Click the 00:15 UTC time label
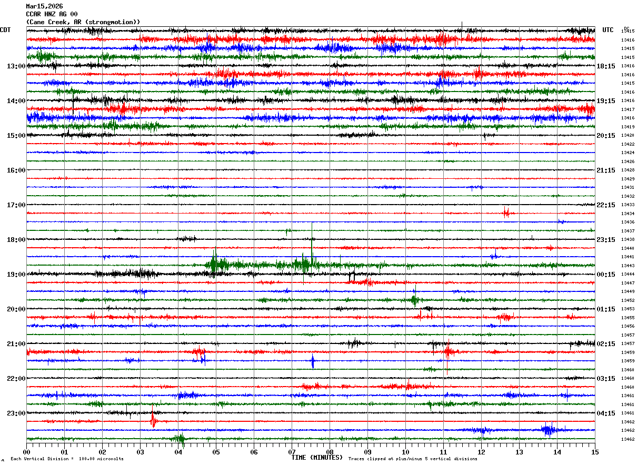637x466 pixels. (606, 275)
